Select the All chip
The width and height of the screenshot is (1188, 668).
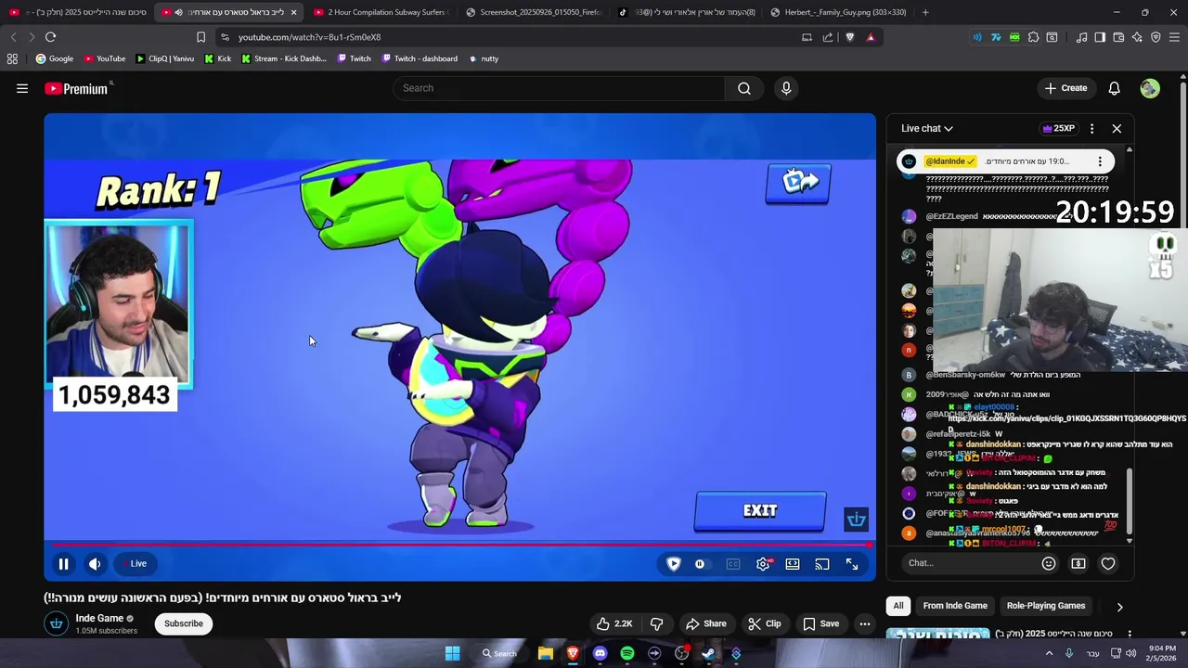coord(898,606)
